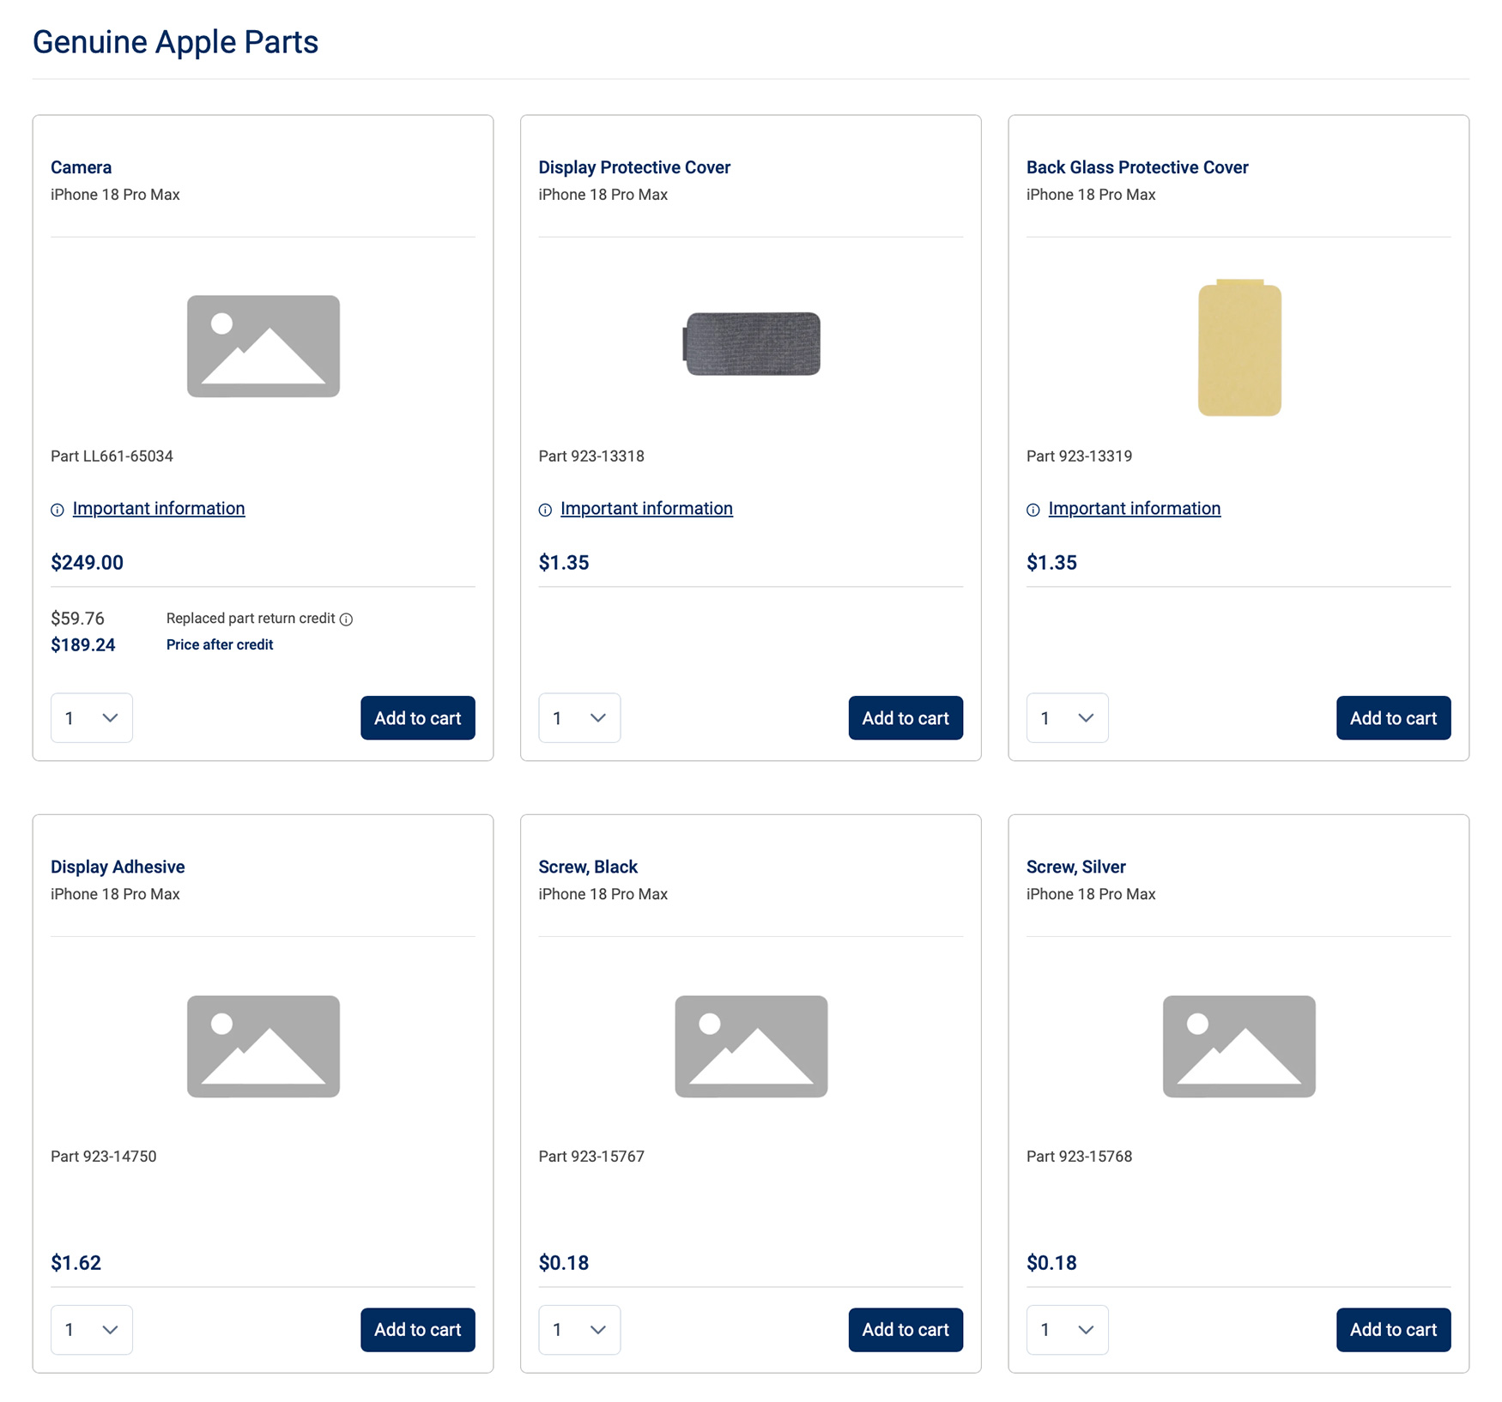The width and height of the screenshot is (1502, 1402).
Task: Open Display Protective Cover quantity dropdown
Action: click(579, 717)
